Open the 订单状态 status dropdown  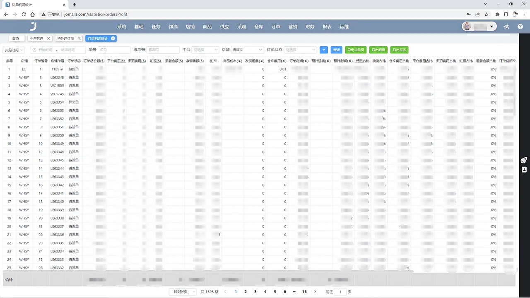coord(300,50)
